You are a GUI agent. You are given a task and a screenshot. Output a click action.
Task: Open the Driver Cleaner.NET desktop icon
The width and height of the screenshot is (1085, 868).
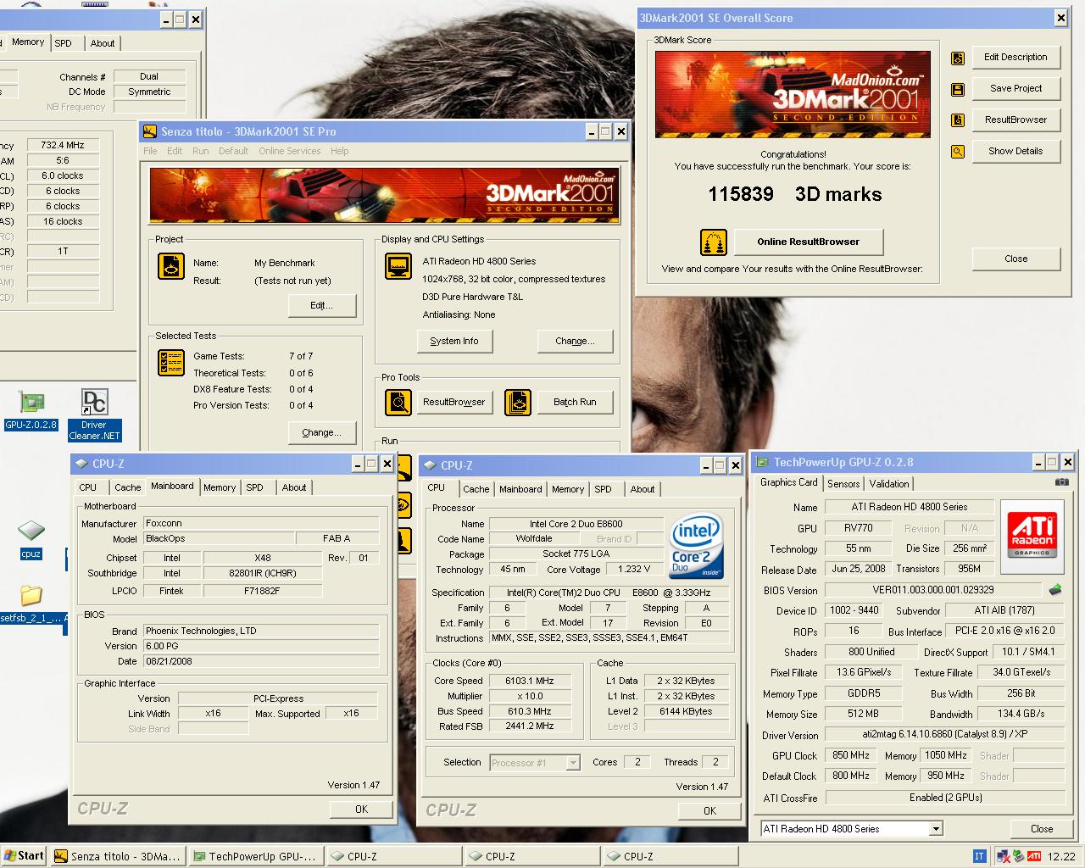coord(94,415)
